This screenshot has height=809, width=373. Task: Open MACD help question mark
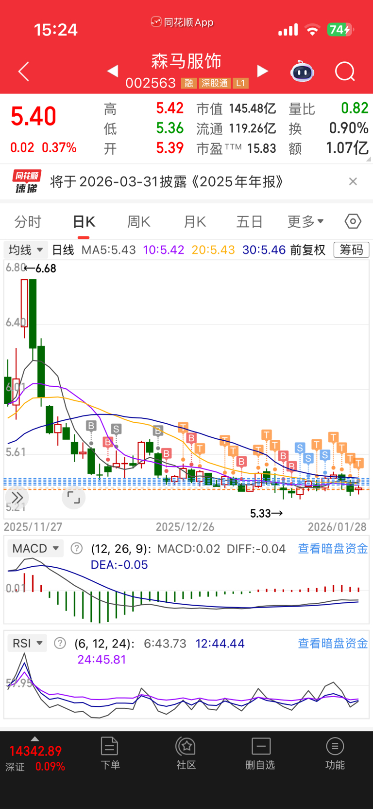pyautogui.click(x=76, y=548)
